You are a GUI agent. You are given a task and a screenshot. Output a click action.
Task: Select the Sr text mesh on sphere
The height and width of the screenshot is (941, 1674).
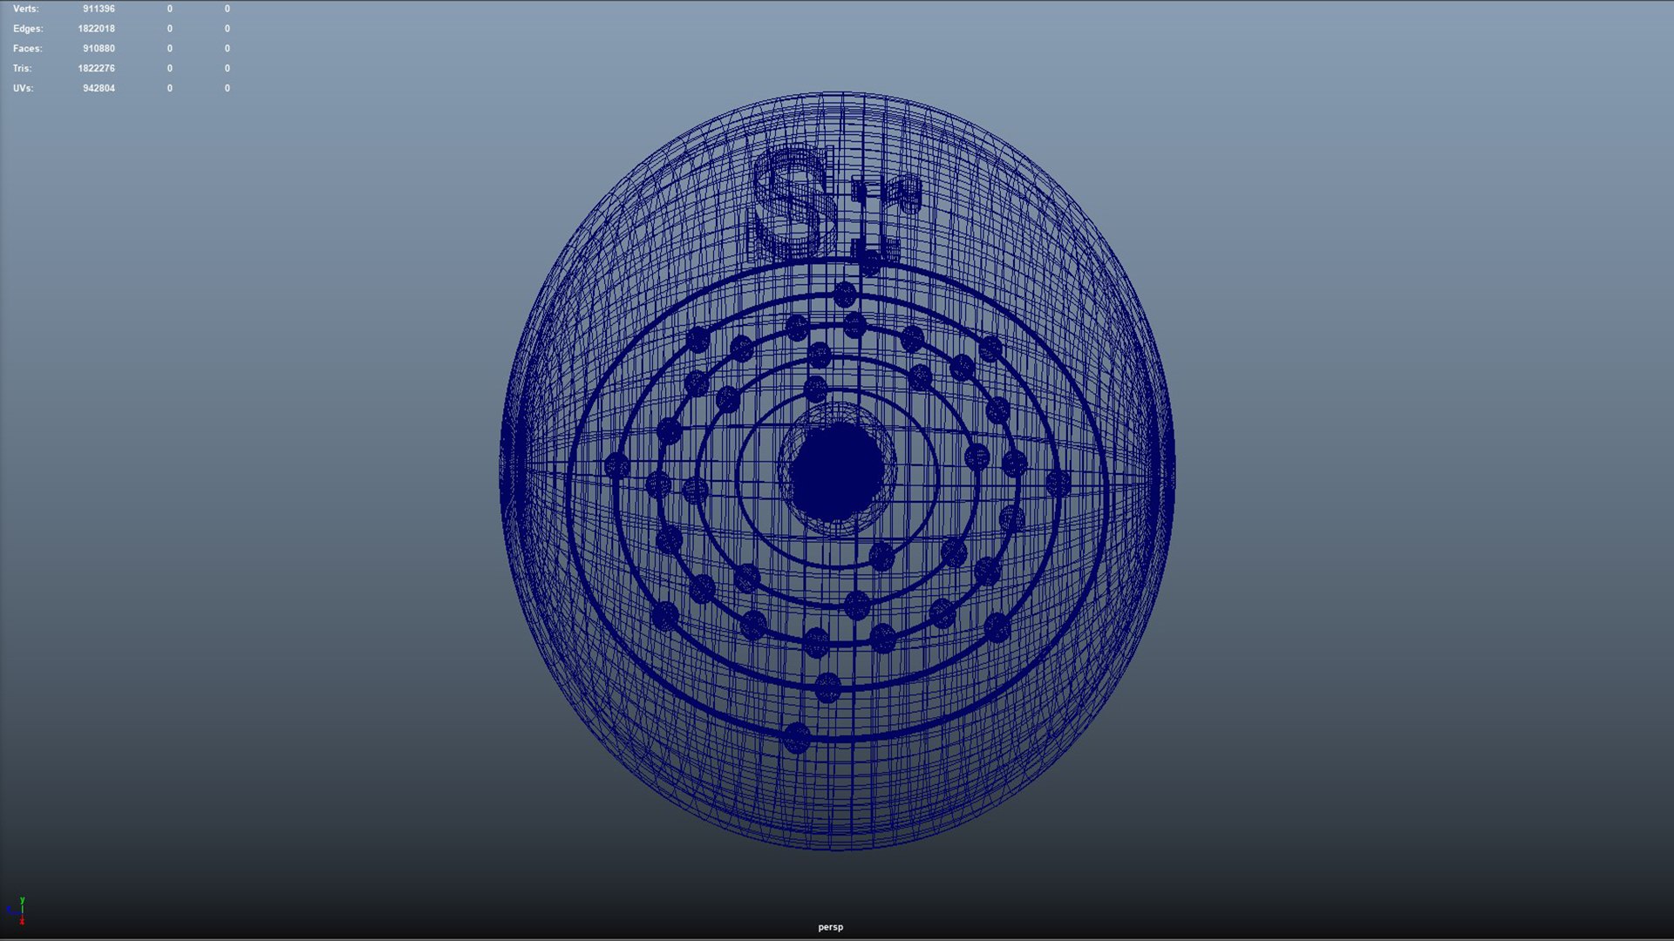834,205
